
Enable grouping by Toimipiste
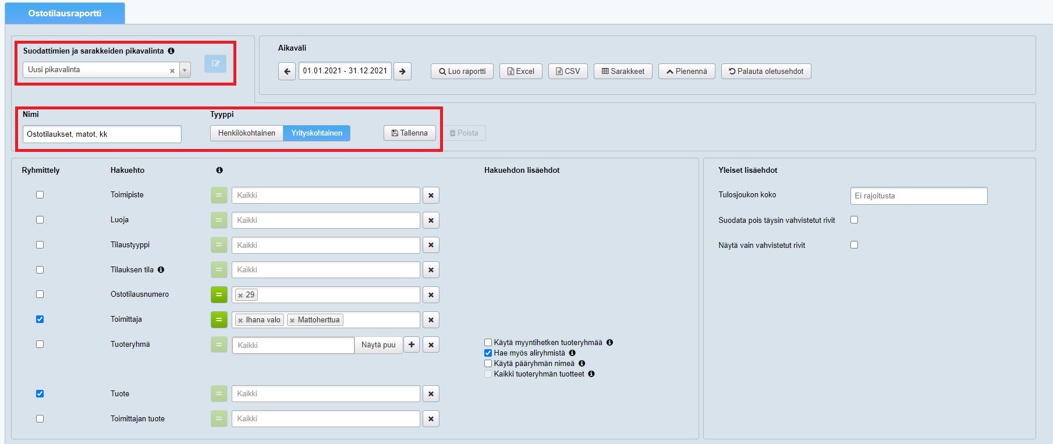[40, 195]
